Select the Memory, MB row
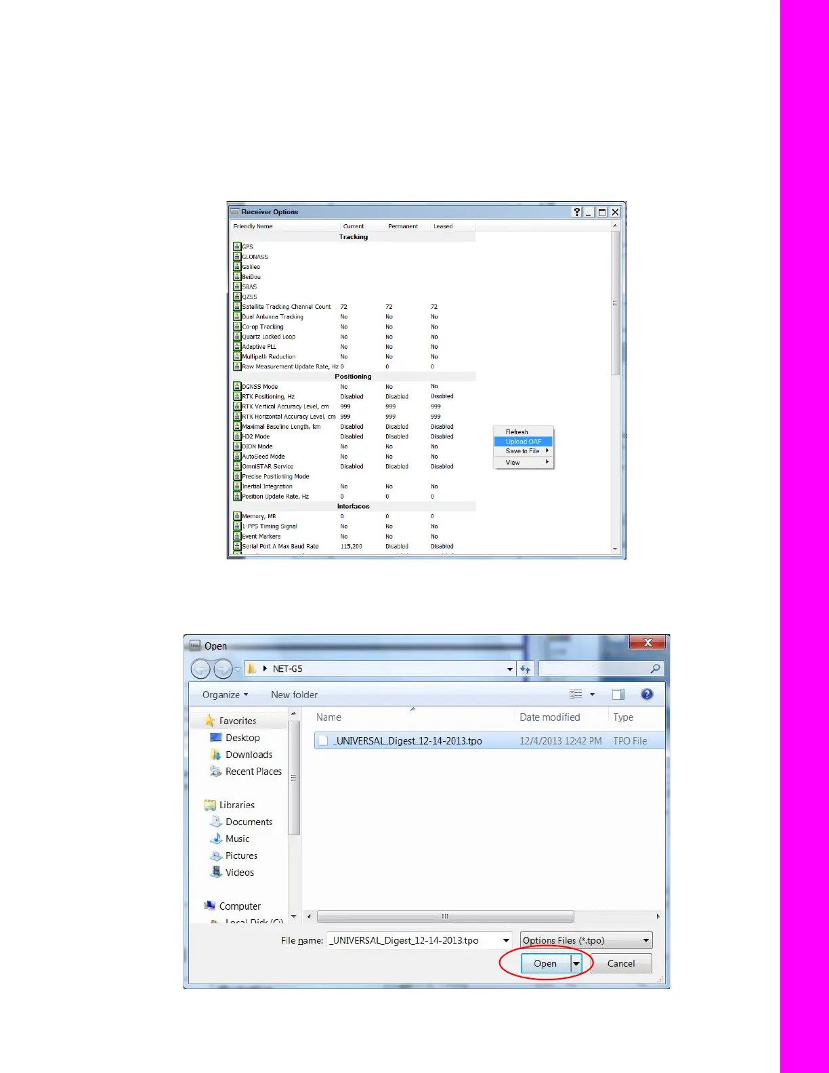 pos(354,516)
